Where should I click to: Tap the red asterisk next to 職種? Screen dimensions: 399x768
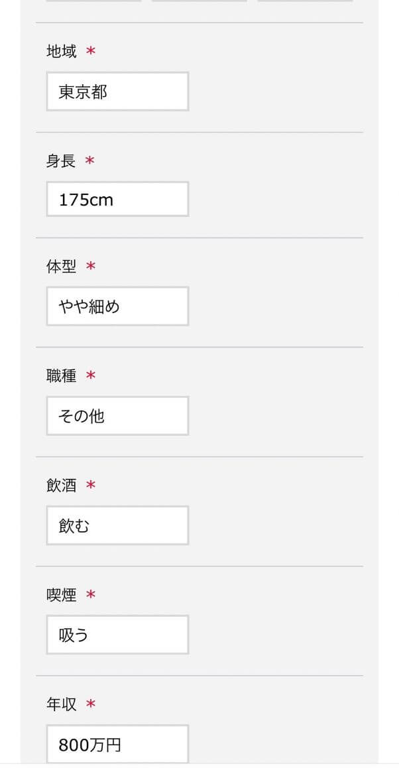click(91, 376)
